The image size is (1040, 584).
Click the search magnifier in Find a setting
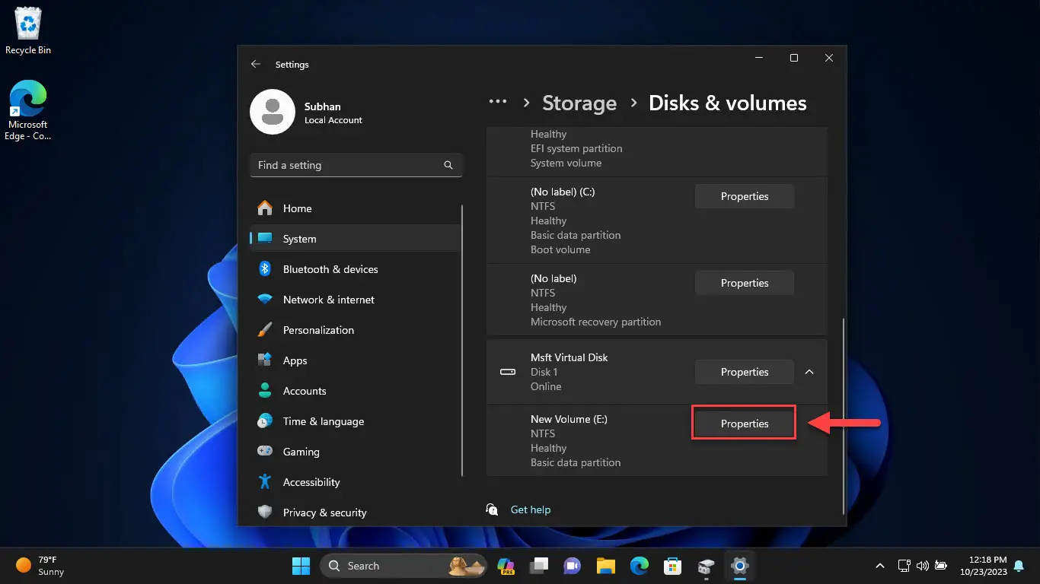click(x=448, y=165)
